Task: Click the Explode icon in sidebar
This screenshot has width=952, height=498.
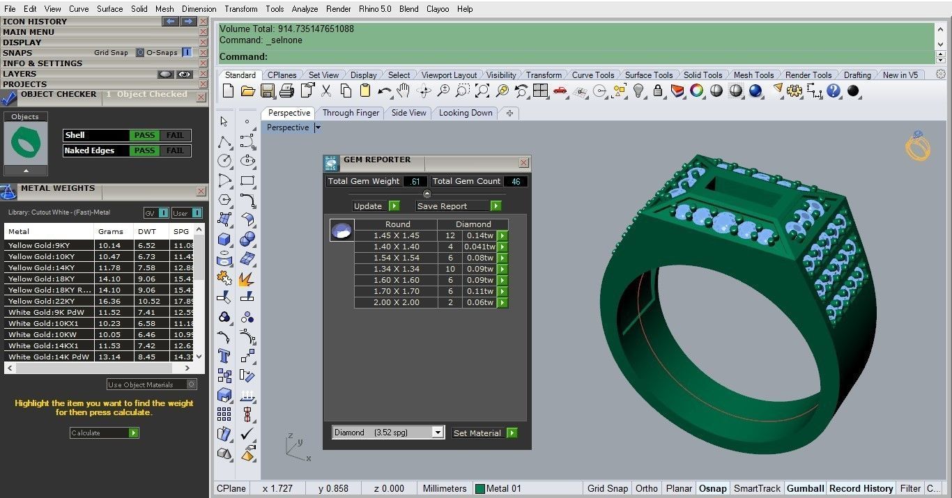Action: pos(247,278)
